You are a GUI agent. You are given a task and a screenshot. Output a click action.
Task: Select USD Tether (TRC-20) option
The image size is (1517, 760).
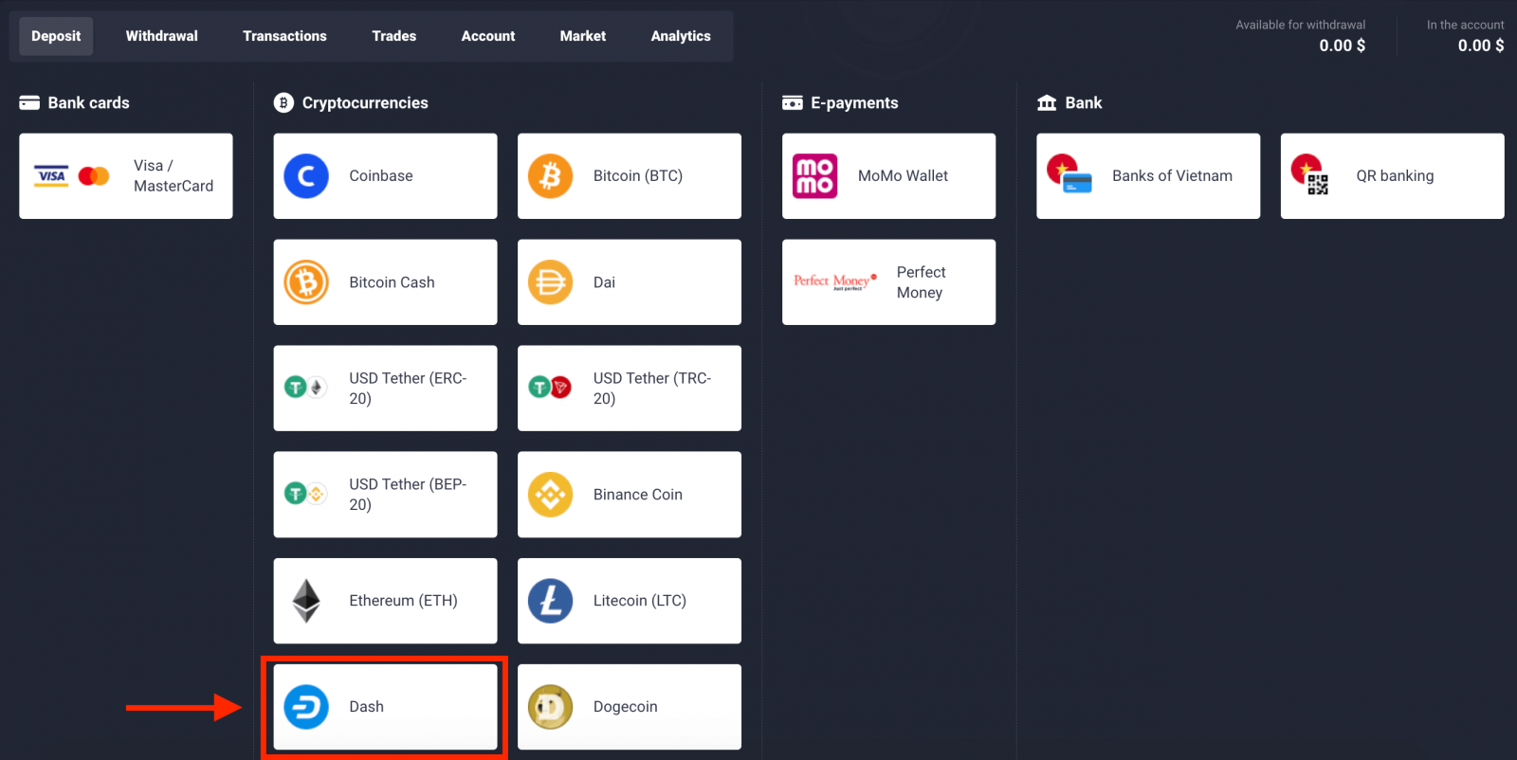pos(630,389)
